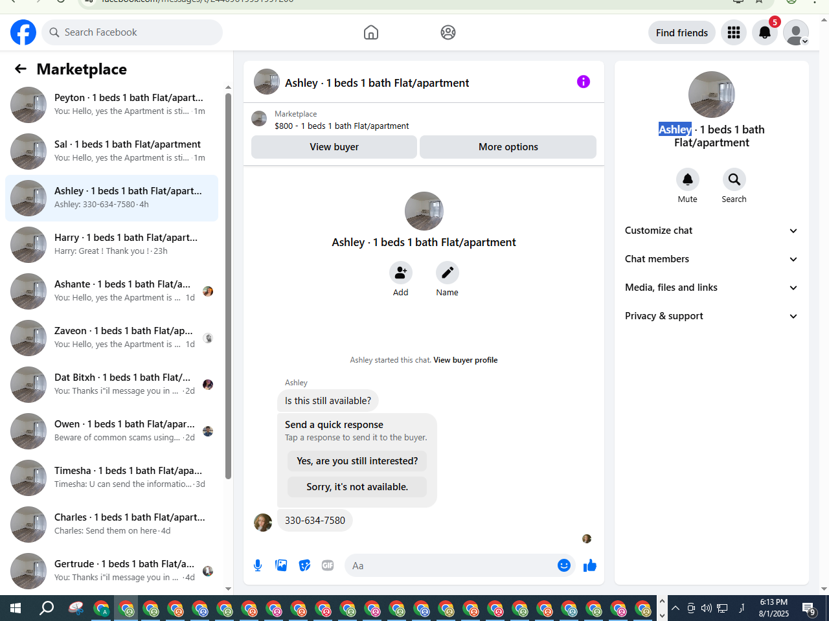The width and height of the screenshot is (829, 621).
Task: Open the purple conversation info icon
Action: coord(584,82)
